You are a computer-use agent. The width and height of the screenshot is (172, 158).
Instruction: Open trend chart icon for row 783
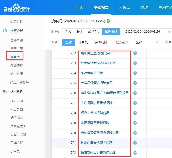pos(135,63)
